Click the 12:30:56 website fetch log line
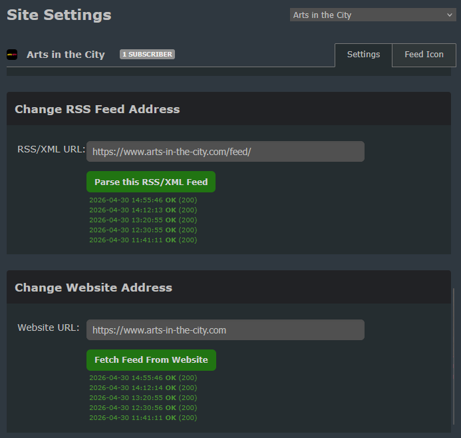The image size is (461, 438). (x=143, y=408)
